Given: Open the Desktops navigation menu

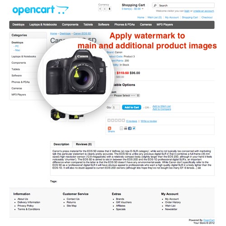Looking at the screenshot, I should (19, 24).
